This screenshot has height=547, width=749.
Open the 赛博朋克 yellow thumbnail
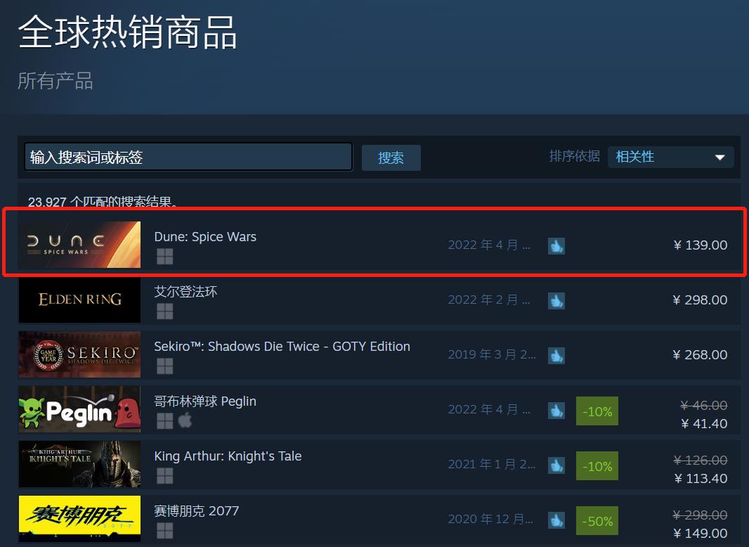[80, 519]
